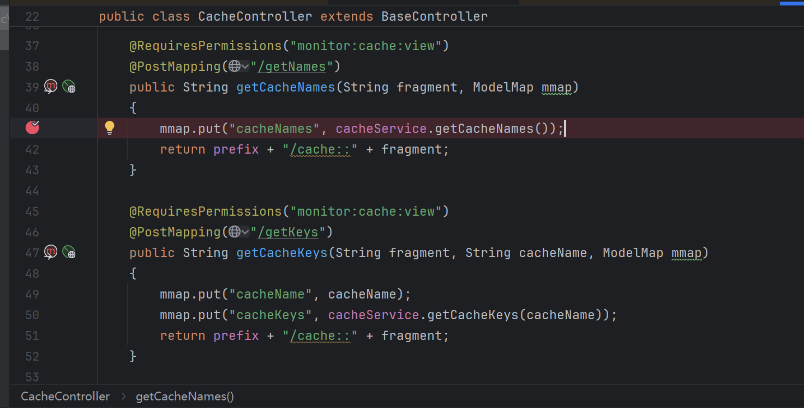This screenshot has width=804, height=408.
Task: Click the lightbulb quick-fix icon
Action: (x=110, y=128)
